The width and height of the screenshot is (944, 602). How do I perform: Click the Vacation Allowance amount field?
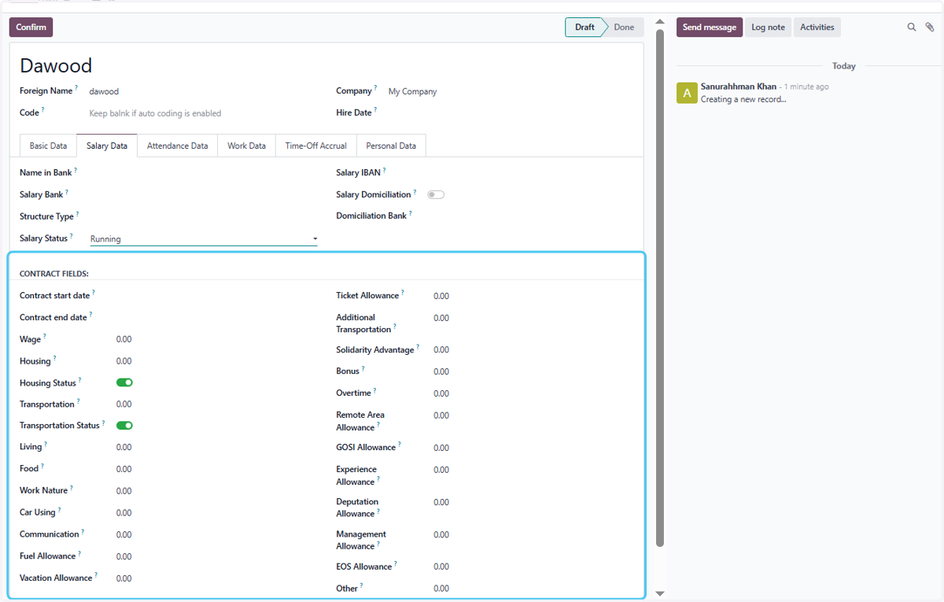pyautogui.click(x=216, y=578)
